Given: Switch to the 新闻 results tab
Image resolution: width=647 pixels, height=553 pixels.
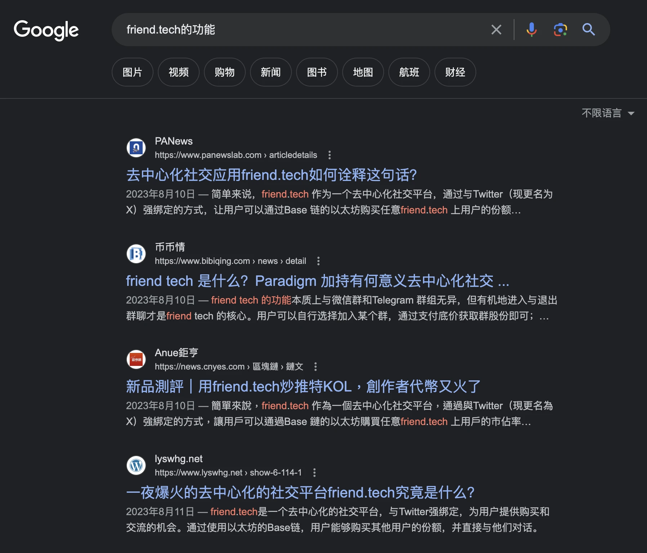Looking at the screenshot, I should coord(271,72).
